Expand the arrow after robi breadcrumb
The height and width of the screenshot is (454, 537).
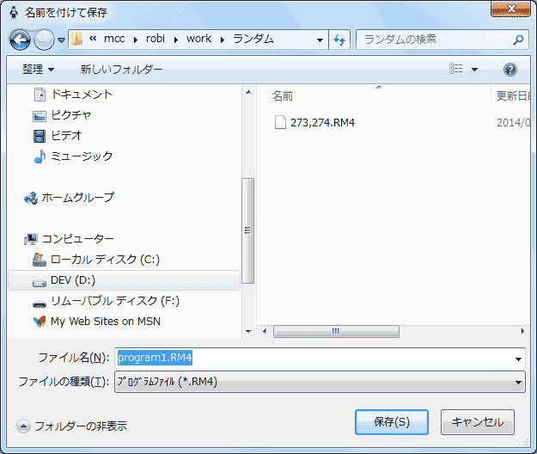coord(176,40)
